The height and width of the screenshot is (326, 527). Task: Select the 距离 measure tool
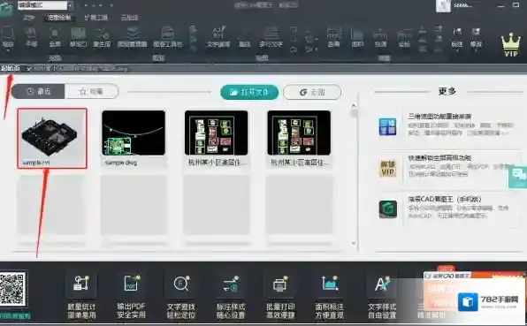pyautogui.click(x=333, y=37)
